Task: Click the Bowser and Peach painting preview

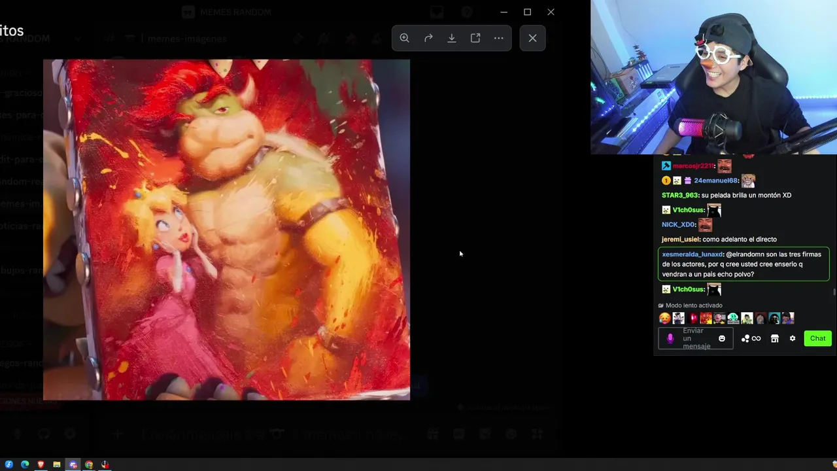Action: click(x=226, y=230)
